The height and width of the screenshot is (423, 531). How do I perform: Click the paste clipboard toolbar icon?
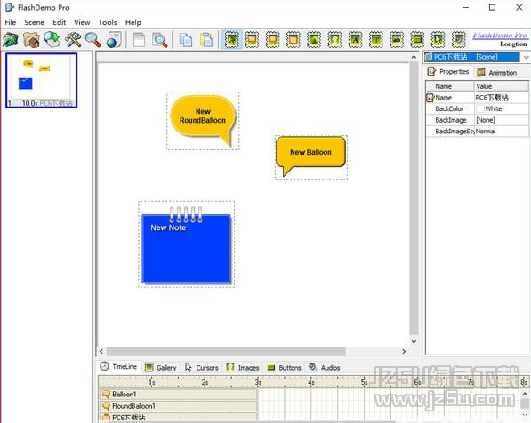click(x=206, y=40)
